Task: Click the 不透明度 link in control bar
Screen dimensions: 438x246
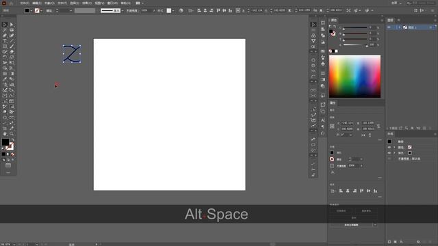Action: click(132, 11)
